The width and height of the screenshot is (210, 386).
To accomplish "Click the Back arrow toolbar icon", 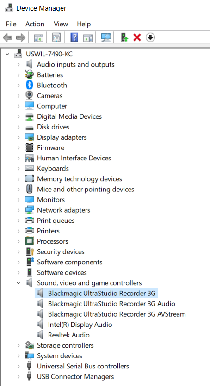I will (7, 37).
